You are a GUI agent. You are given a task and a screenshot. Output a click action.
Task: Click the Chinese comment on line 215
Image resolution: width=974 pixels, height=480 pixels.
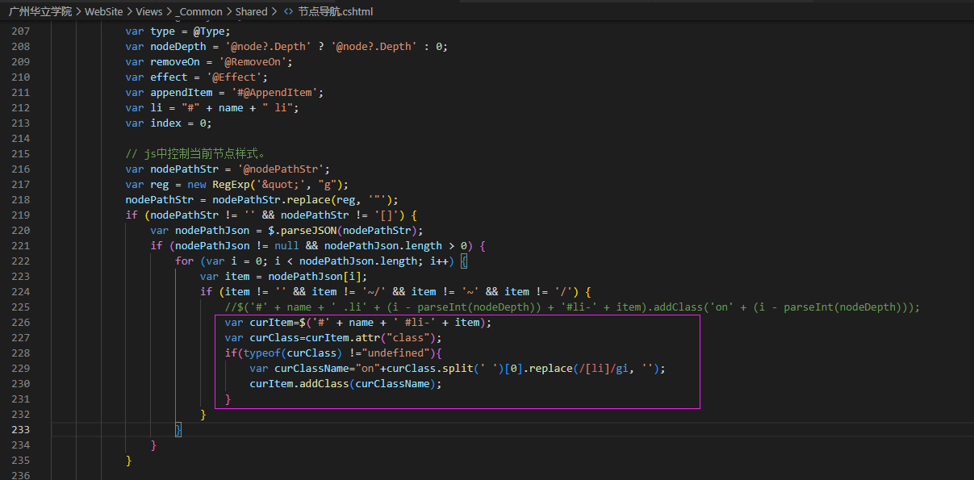point(196,154)
